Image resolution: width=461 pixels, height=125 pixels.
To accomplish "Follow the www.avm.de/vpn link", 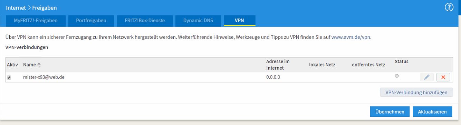I will pos(351,37).
